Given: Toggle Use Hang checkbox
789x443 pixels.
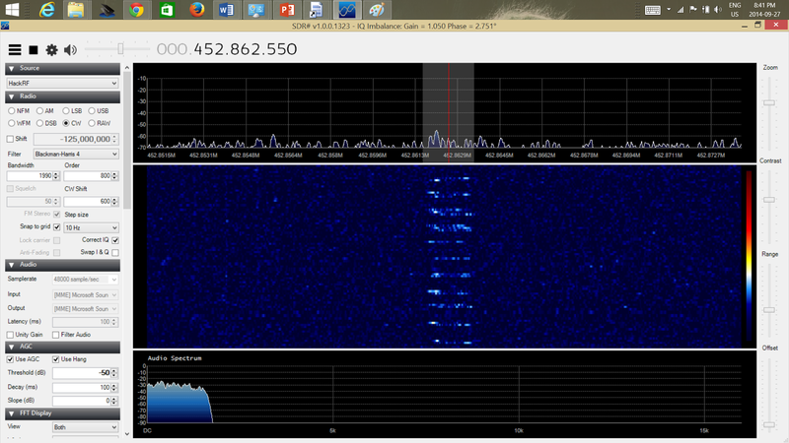Looking at the screenshot, I should [56, 359].
